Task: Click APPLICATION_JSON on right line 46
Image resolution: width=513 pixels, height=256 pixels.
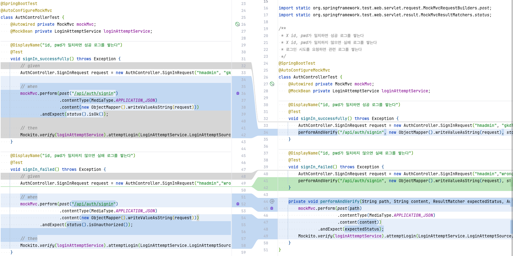Action: click(x=413, y=215)
